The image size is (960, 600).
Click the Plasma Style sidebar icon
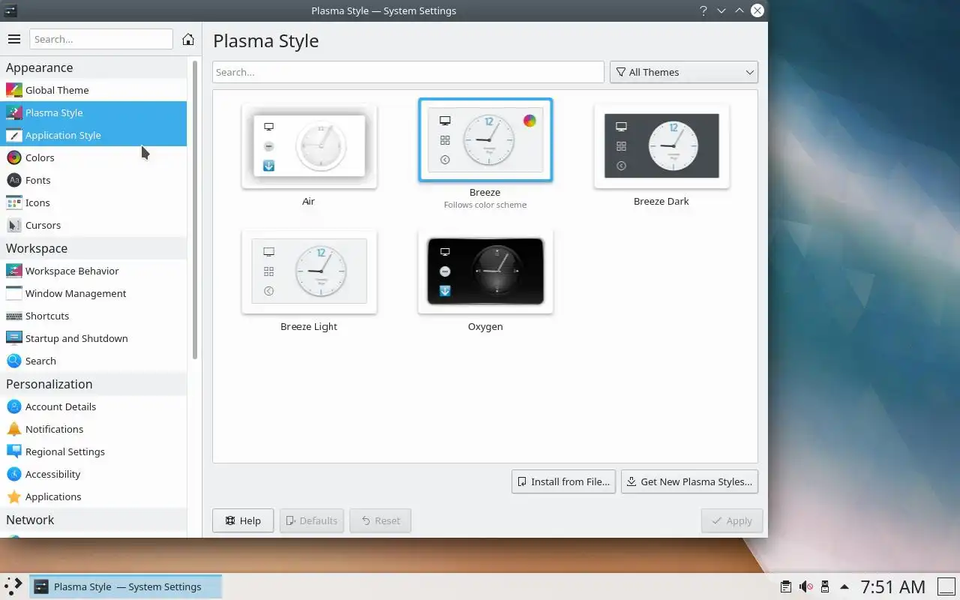13,112
